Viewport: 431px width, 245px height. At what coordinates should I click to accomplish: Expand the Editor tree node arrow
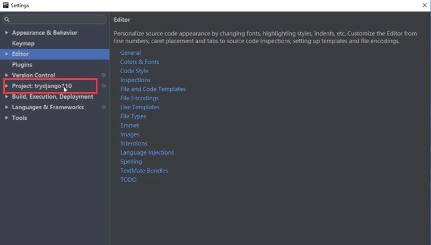(7, 54)
